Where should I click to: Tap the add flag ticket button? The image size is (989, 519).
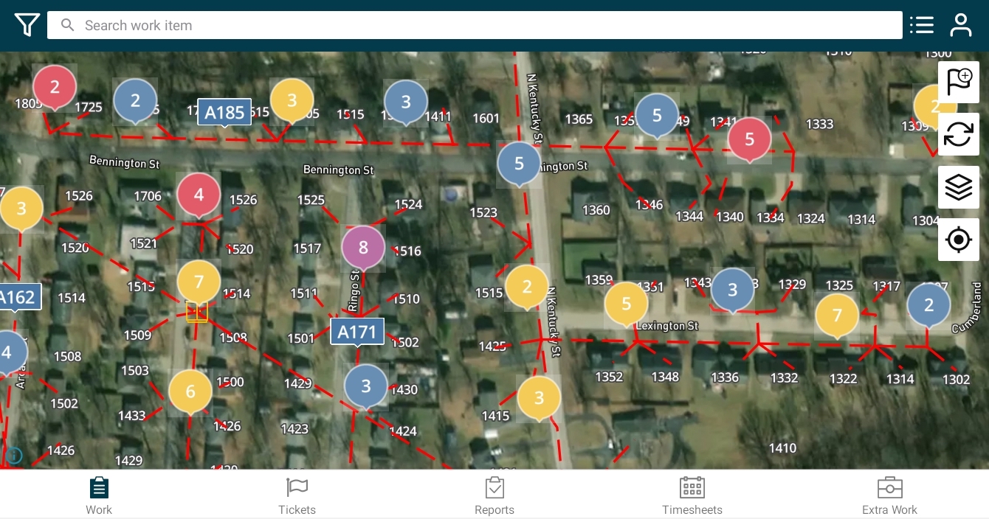(x=959, y=82)
